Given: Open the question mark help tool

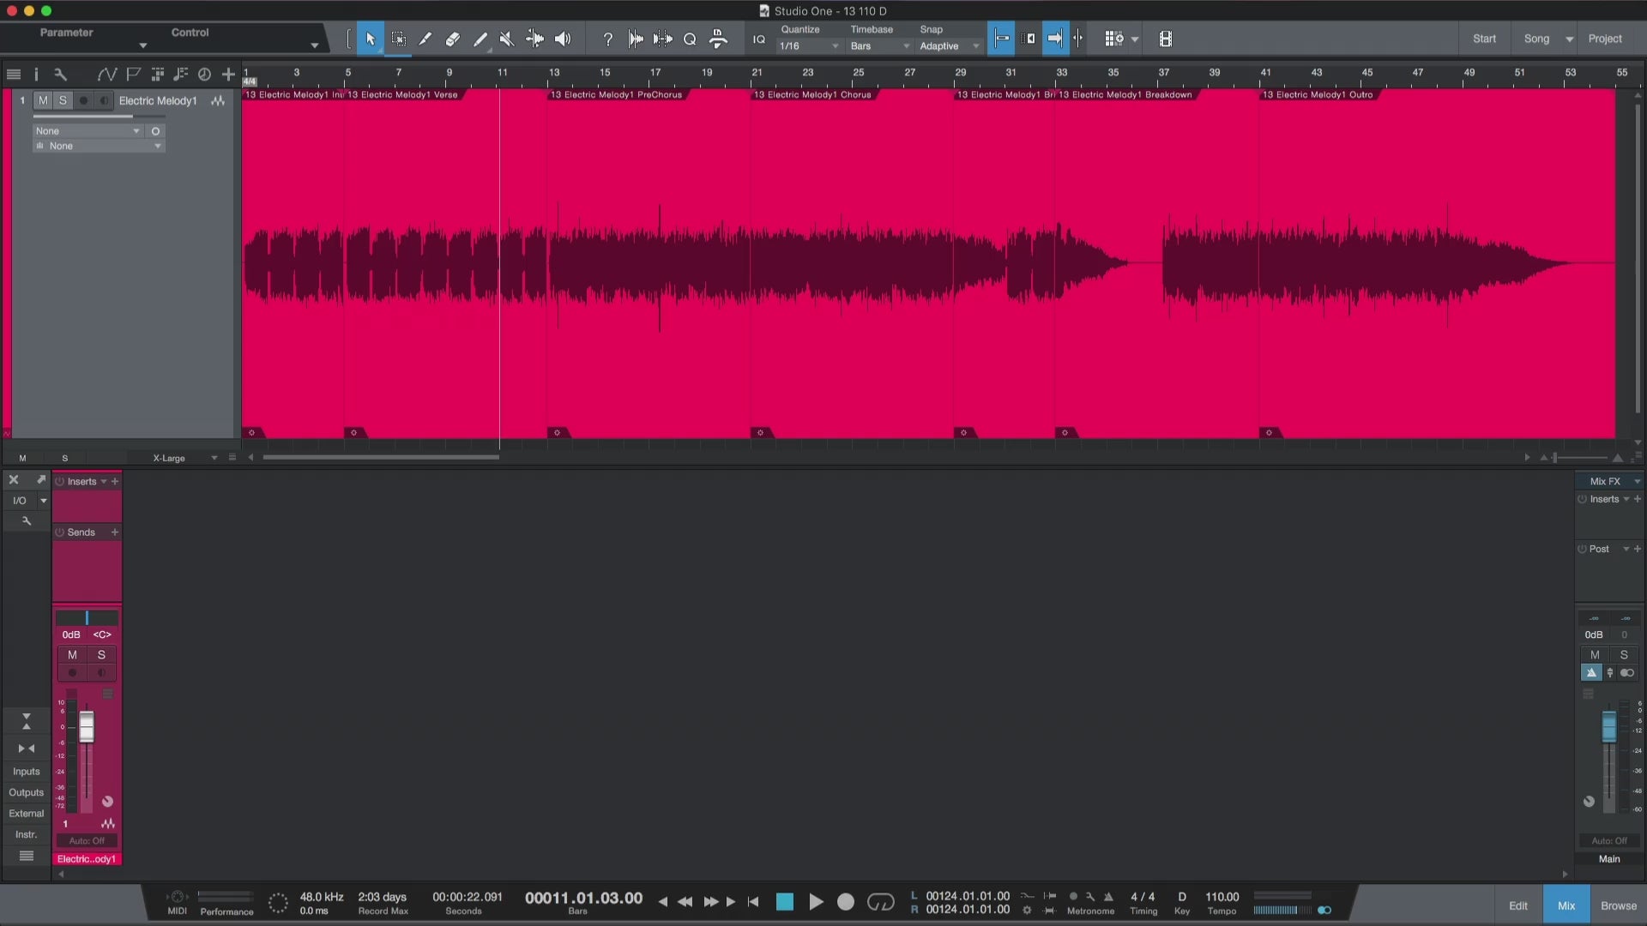Looking at the screenshot, I should [607, 39].
